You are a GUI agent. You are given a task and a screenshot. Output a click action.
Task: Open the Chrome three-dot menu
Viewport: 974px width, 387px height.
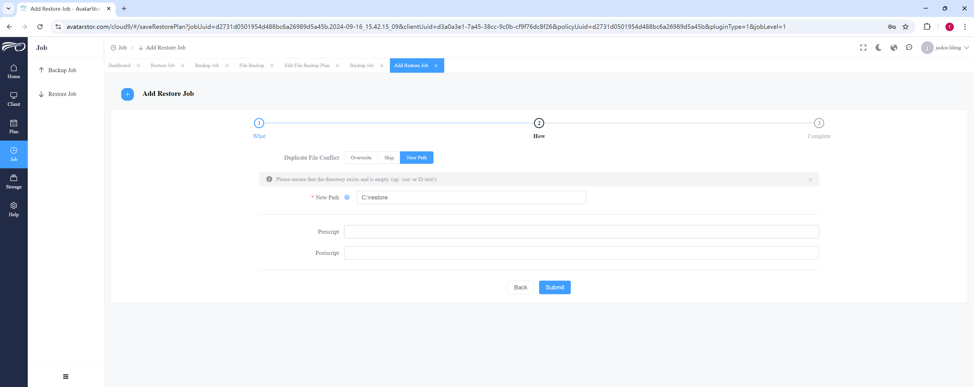[965, 27]
